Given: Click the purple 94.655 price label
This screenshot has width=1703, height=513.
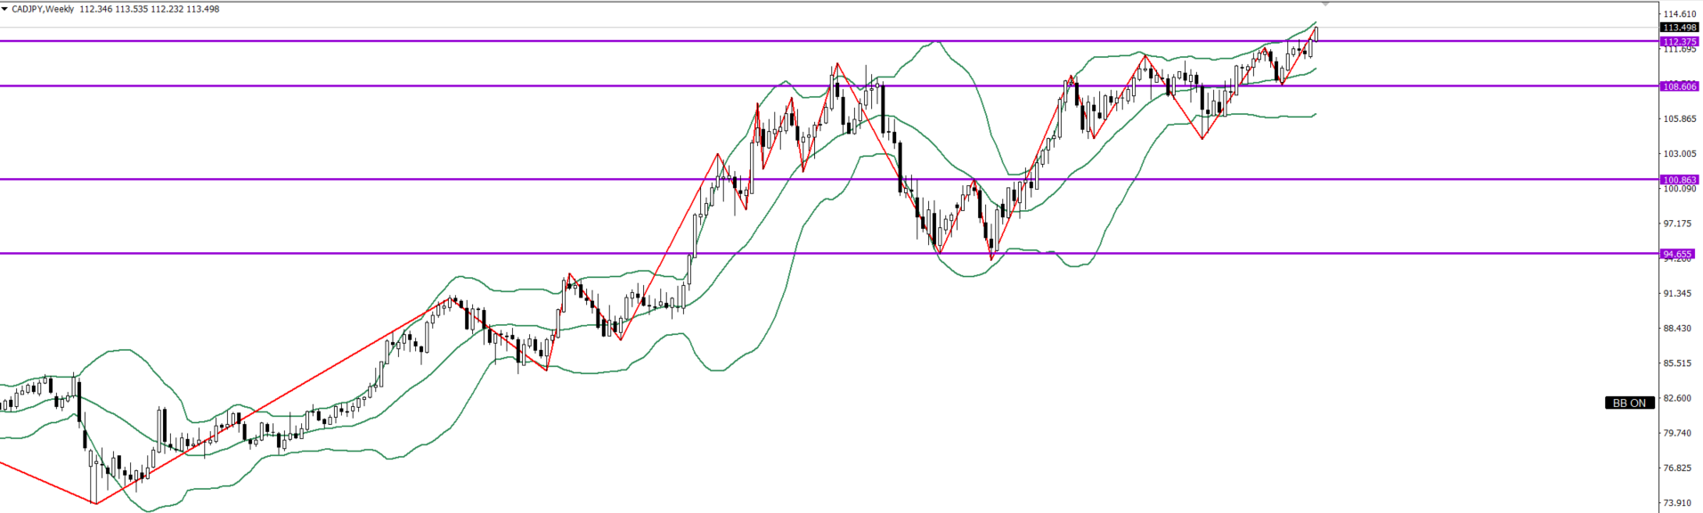Looking at the screenshot, I should pyautogui.click(x=1677, y=254).
